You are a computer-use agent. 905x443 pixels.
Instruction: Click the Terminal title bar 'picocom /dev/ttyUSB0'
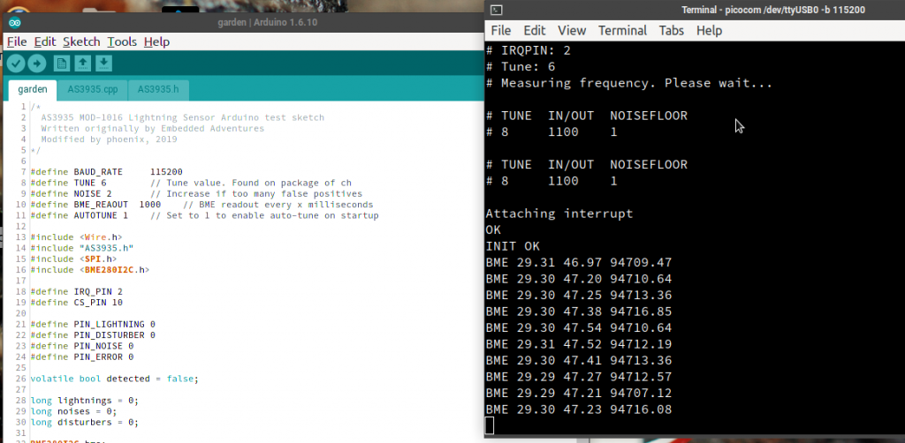(772, 10)
